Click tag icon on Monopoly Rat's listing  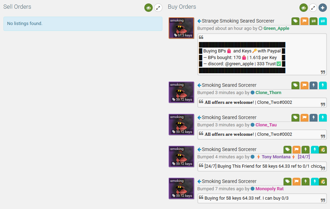pyautogui.click(x=287, y=182)
